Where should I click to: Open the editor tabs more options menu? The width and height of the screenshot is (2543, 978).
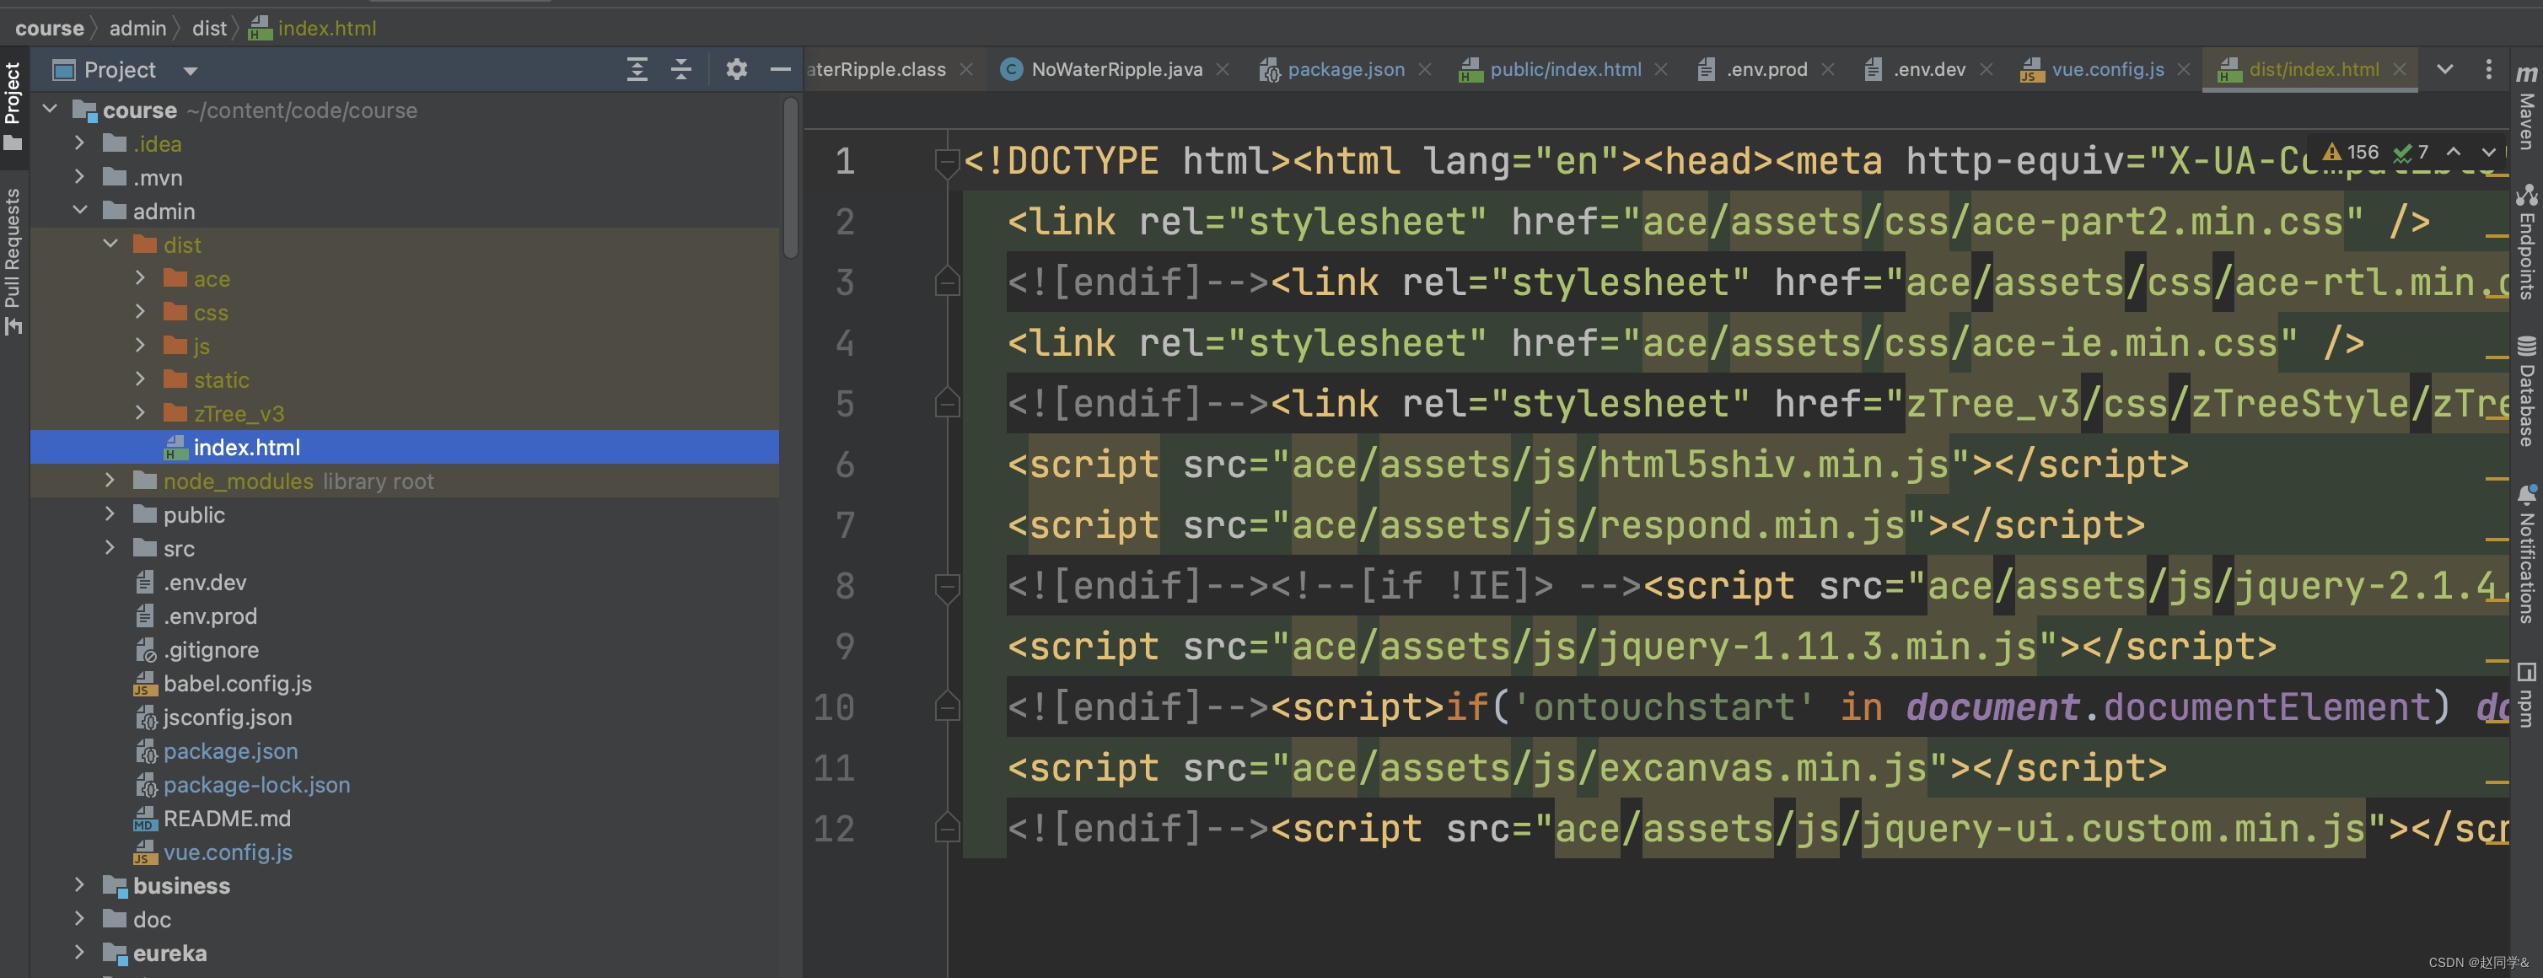pos(2489,69)
